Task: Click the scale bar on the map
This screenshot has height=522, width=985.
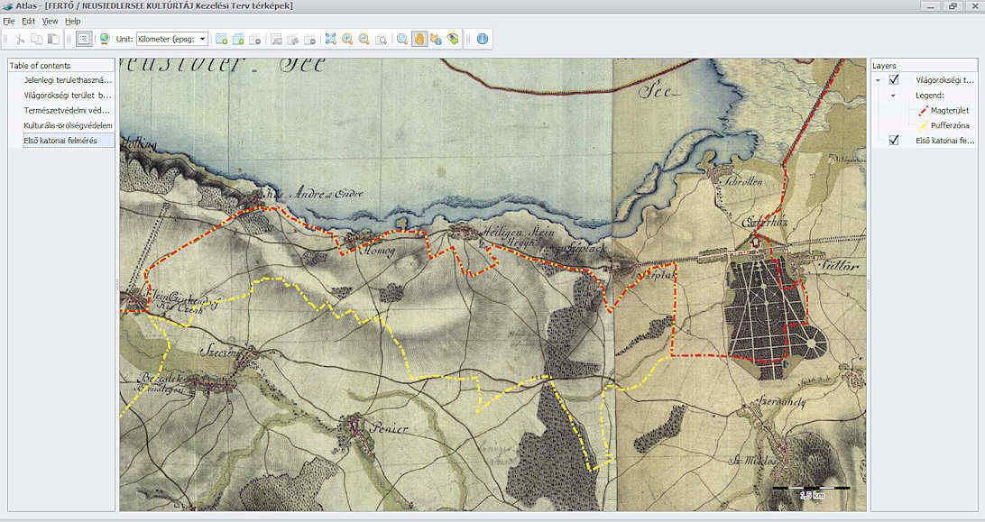Action: coord(811,491)
